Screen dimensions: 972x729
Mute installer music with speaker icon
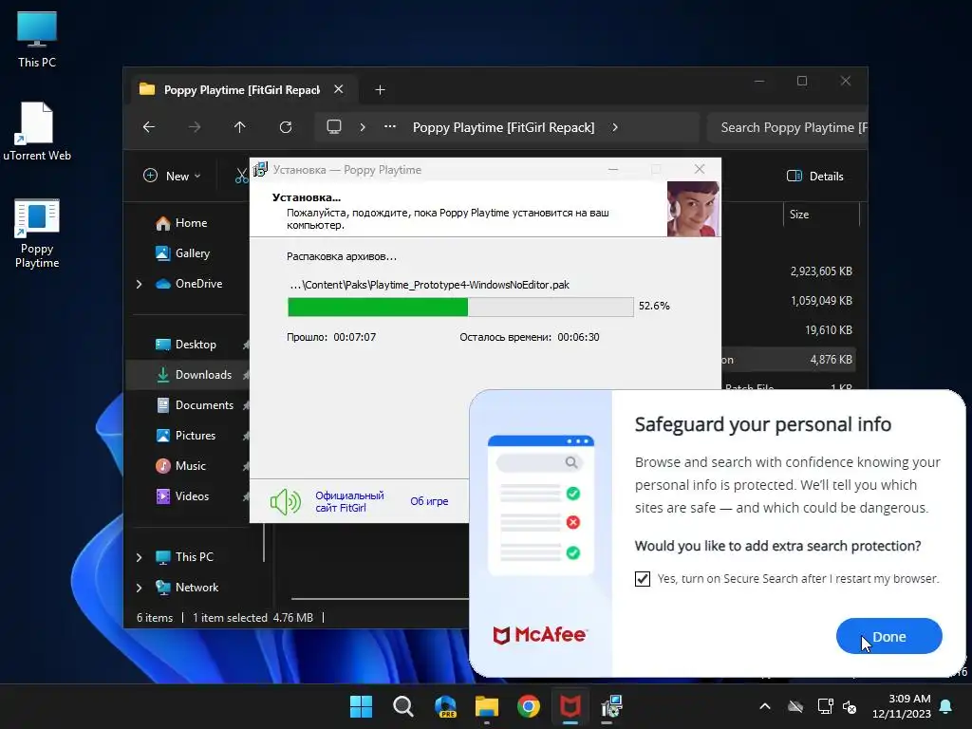285,501
